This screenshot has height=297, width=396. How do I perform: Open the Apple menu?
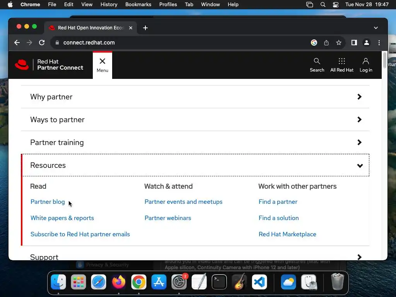[10, 5]
